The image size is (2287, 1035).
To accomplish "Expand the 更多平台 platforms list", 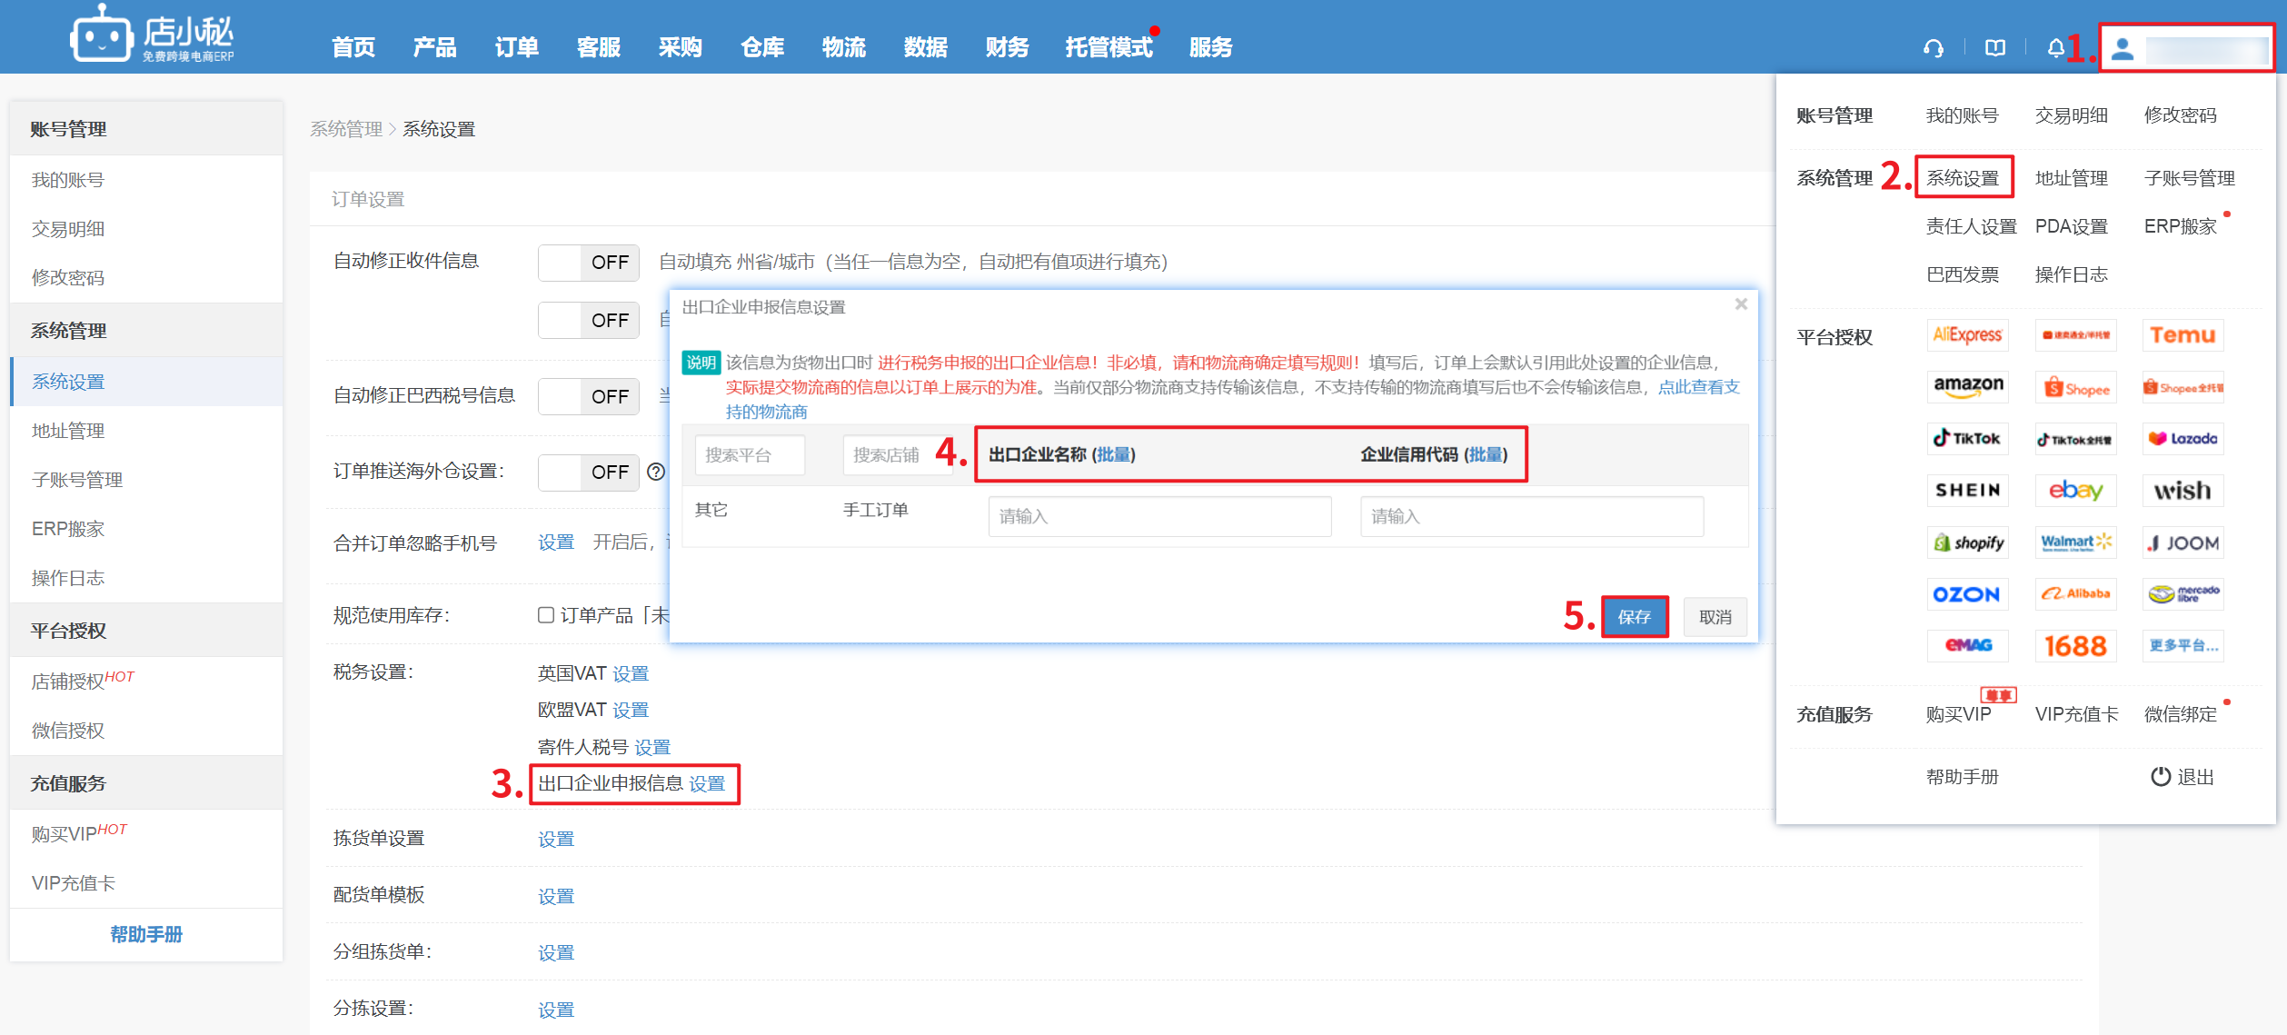I will [2183, 646].
